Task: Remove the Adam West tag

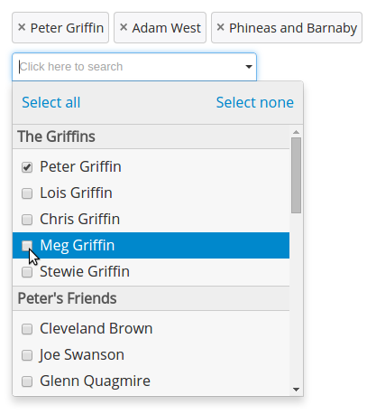Action: click(x=124, y=27)
